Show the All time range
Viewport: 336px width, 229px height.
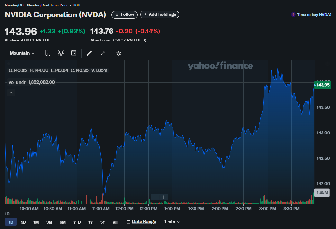(115, 222)
